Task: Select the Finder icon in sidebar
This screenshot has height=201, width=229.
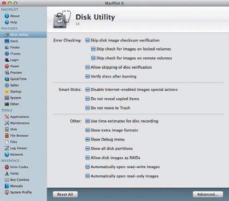Action: [x=7, y=48]
